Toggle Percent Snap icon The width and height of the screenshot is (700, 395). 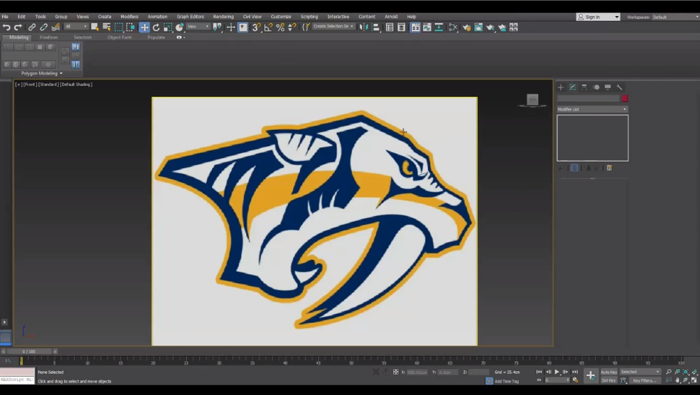tap(280, 27)
